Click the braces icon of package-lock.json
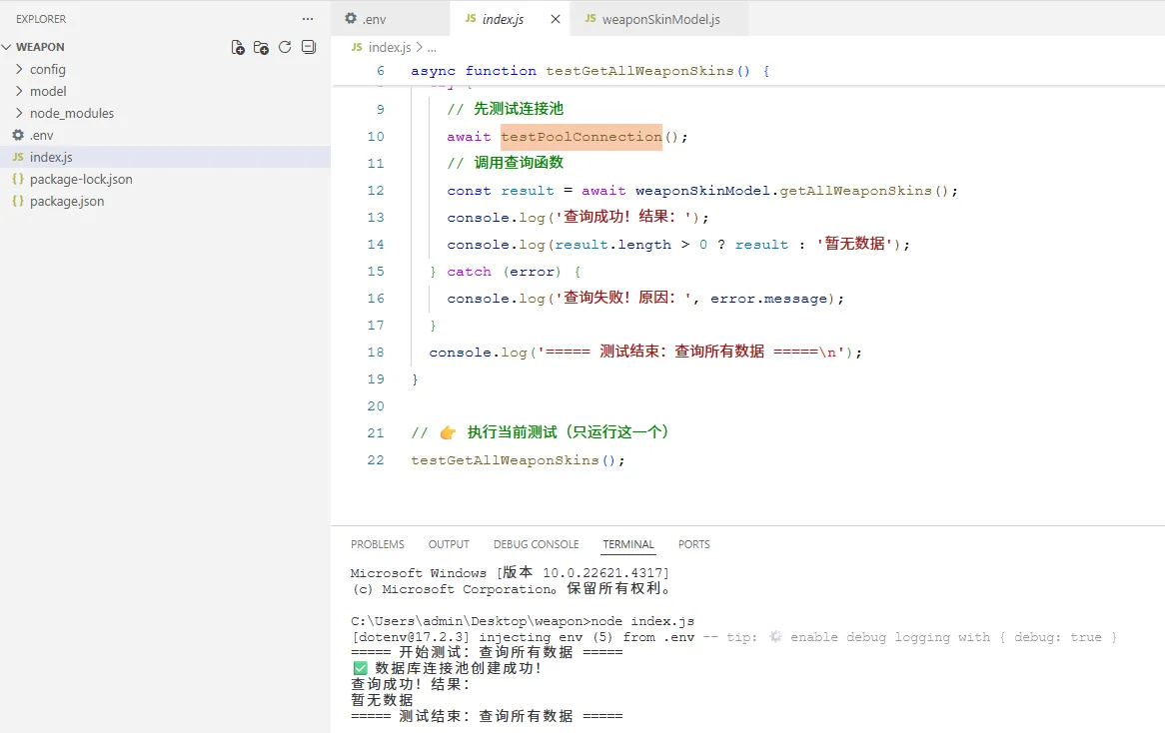The height and width of the screenshot is (733, 1165). (x=18, y=179)
